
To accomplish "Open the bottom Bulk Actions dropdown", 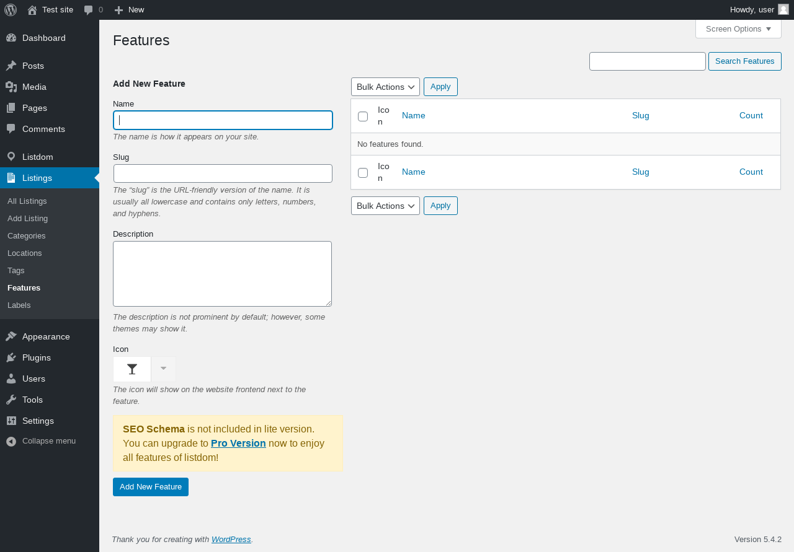I will (x=385, y=206).
